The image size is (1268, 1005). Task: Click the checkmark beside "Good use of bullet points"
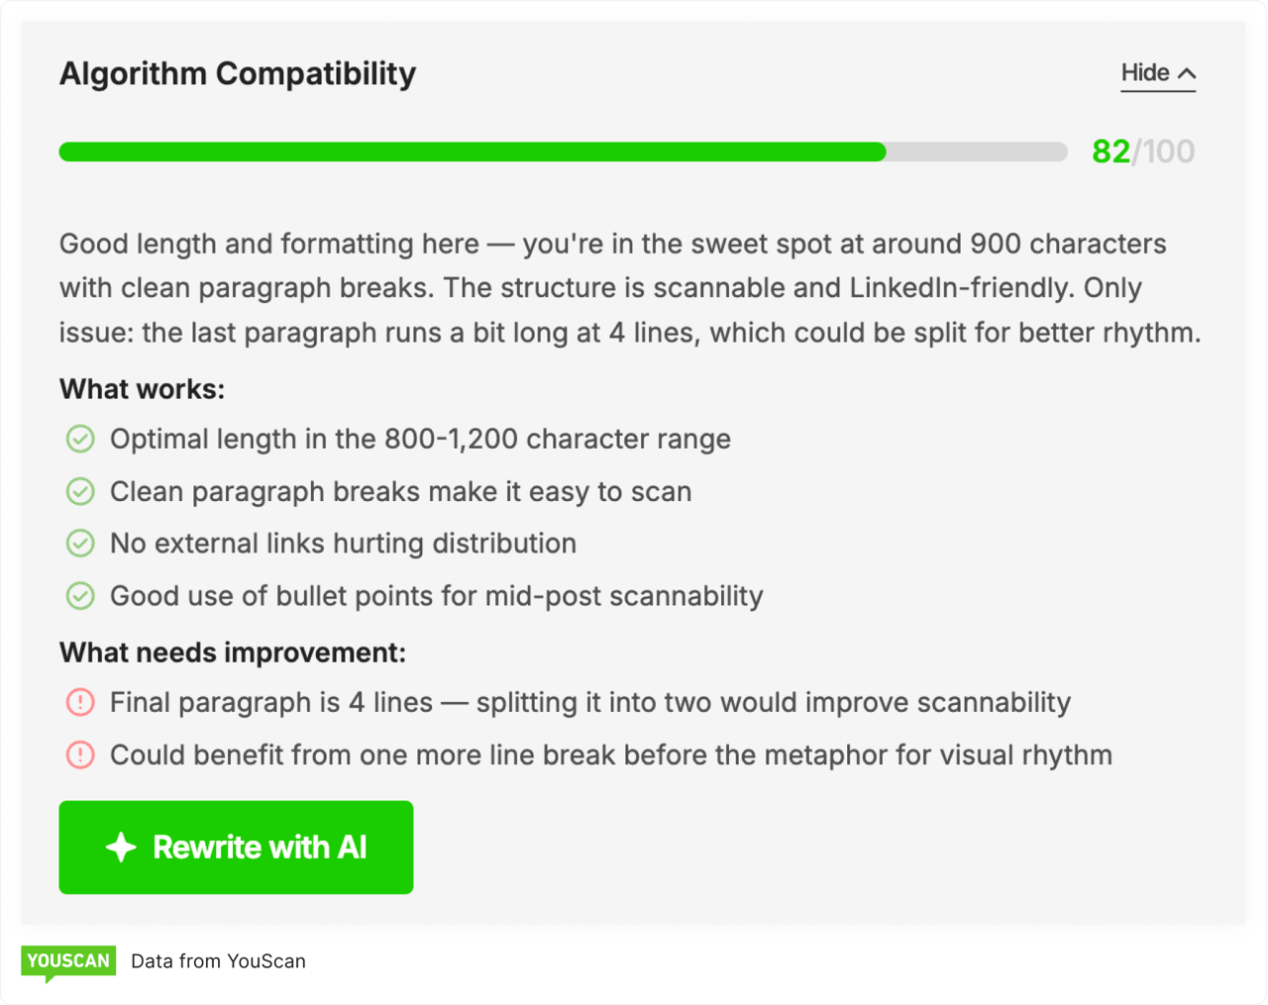(x=79, y=596)
